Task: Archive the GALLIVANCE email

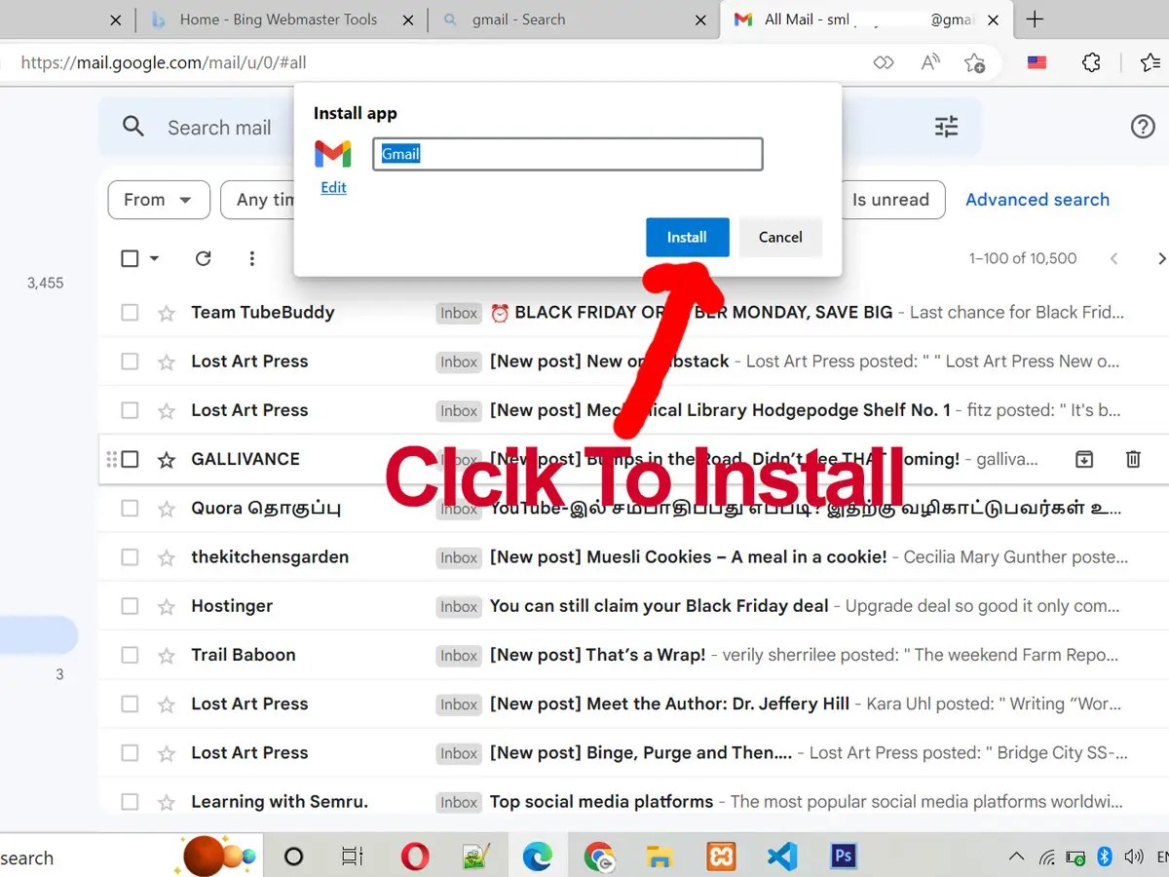Action: 1083,458
